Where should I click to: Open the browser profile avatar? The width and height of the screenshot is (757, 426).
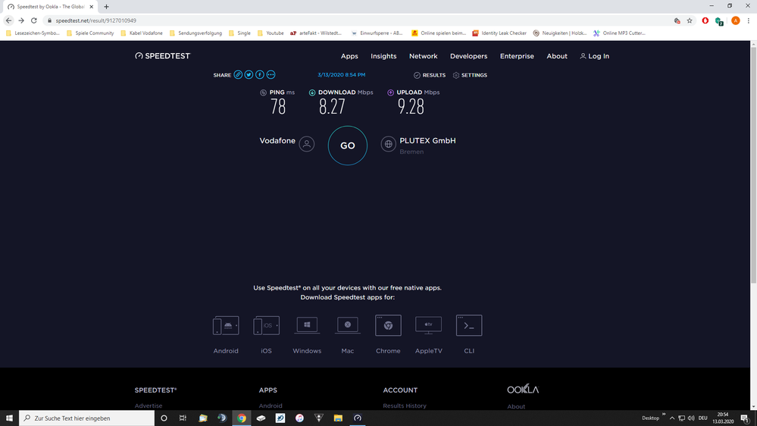[x=735, y=20]
